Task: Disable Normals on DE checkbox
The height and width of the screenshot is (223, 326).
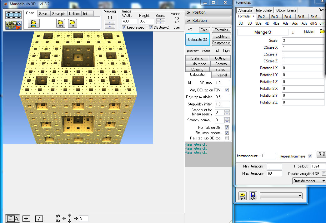Action: coord(227,127)
